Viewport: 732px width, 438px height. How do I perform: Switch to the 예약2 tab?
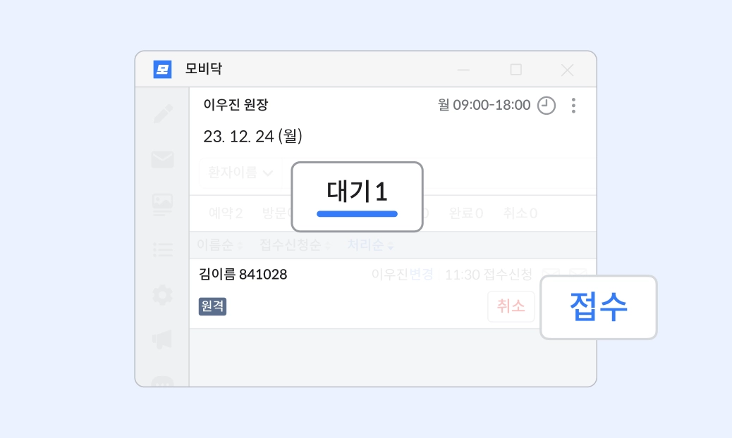coord(226,213)
